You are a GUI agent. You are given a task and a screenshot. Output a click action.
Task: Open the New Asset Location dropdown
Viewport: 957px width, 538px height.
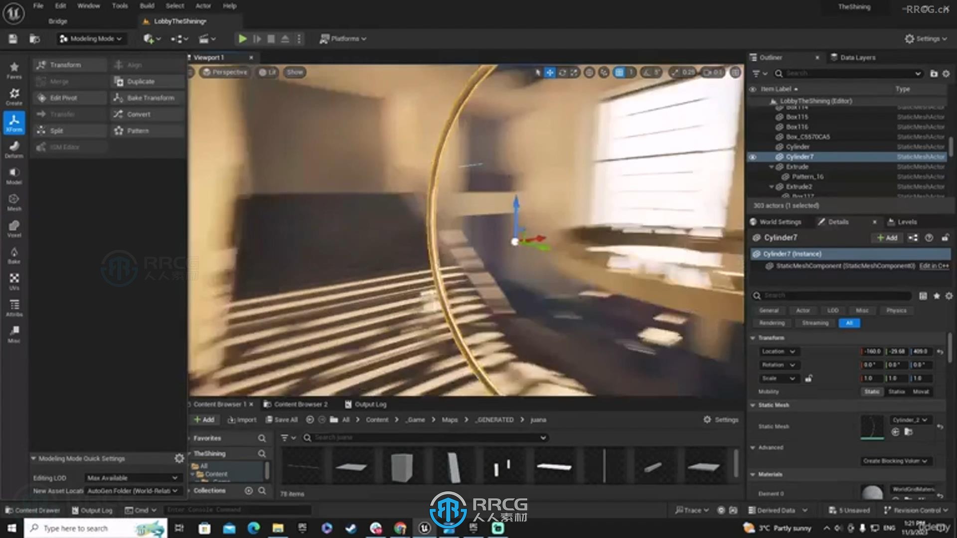pyautogui.click(x=133, y=491)
